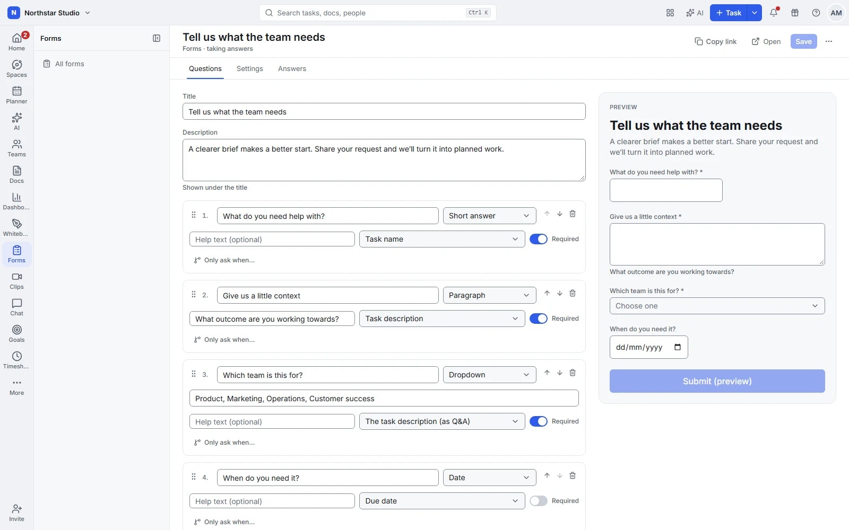Move question 2 up
The width and height of the screenshot is (849, 530).
pos(547,293)
